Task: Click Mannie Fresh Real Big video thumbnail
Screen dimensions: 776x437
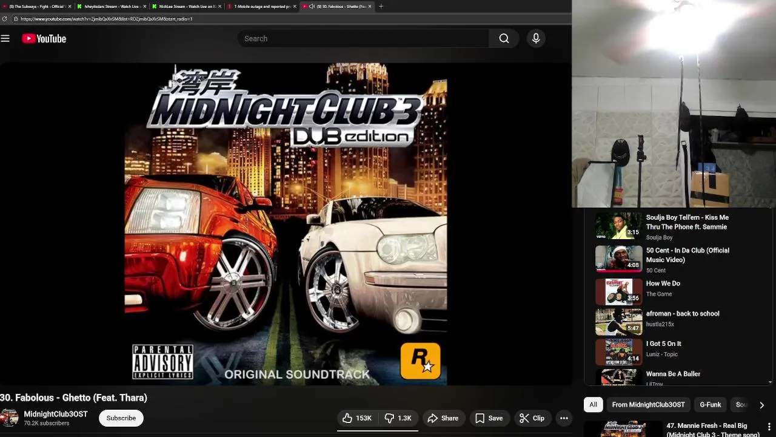Action: (x=624, y=429)
